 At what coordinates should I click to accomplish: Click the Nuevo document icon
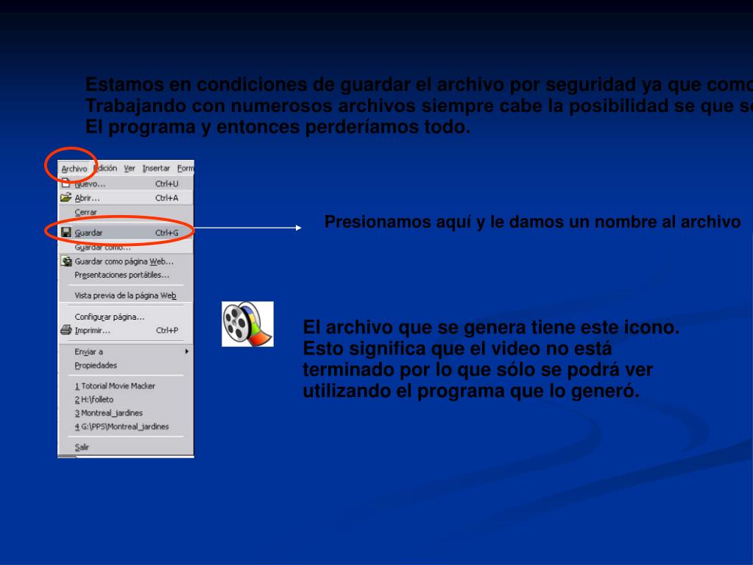pyautogui.click(x=66, y=183)
